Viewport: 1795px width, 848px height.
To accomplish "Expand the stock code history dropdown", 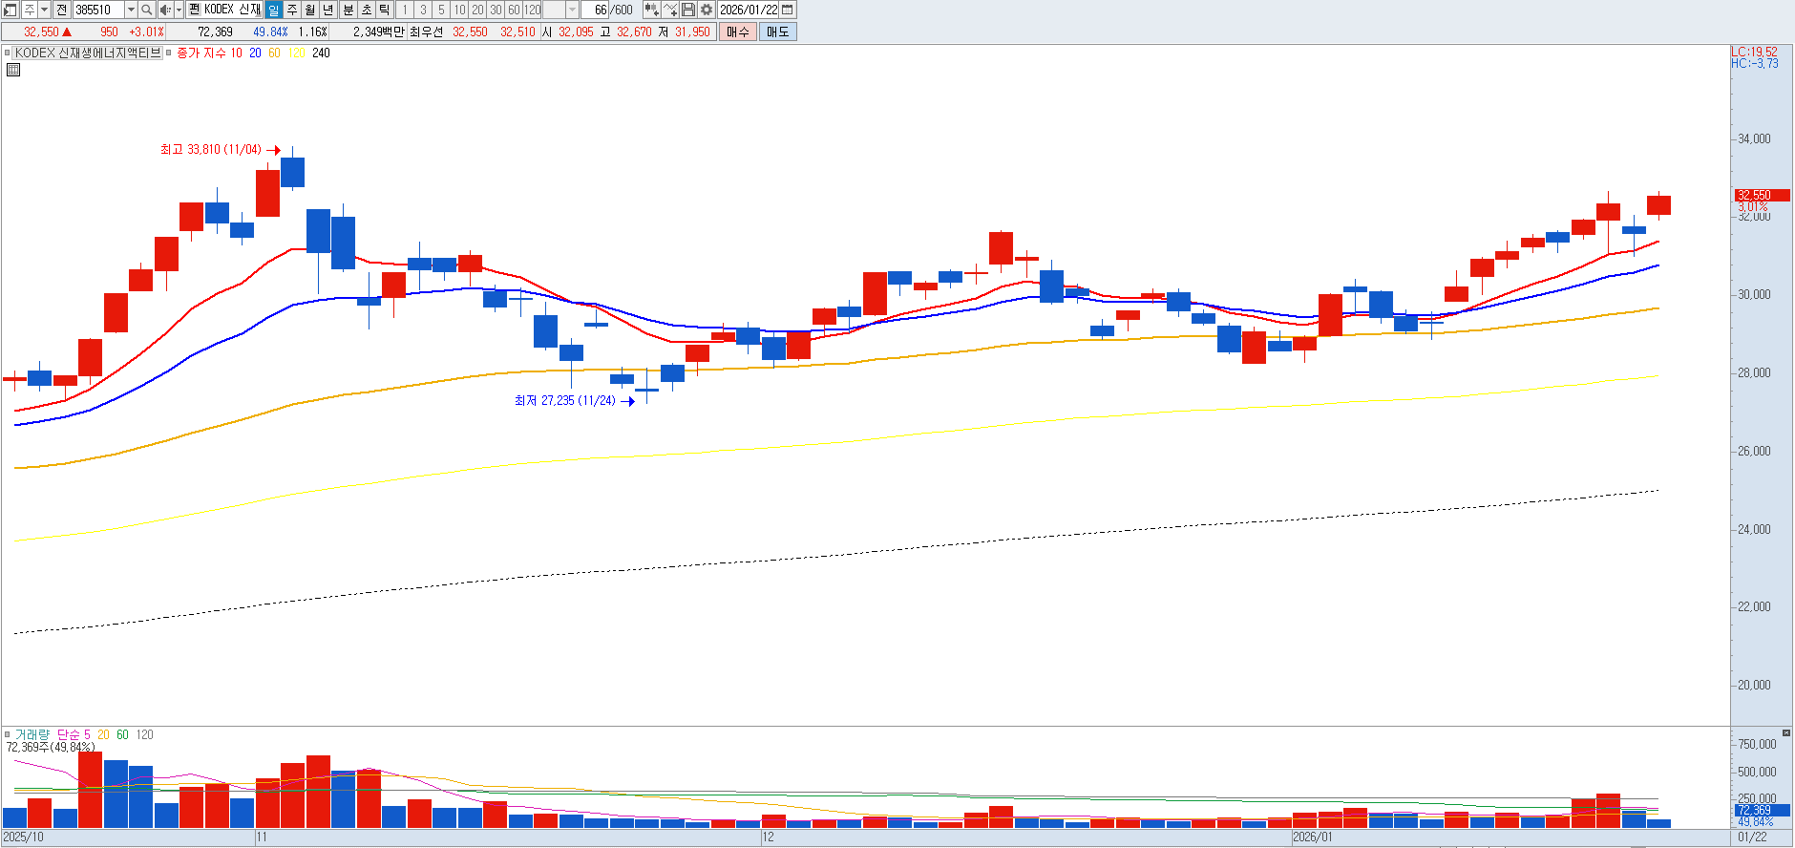I will point(131,10).
